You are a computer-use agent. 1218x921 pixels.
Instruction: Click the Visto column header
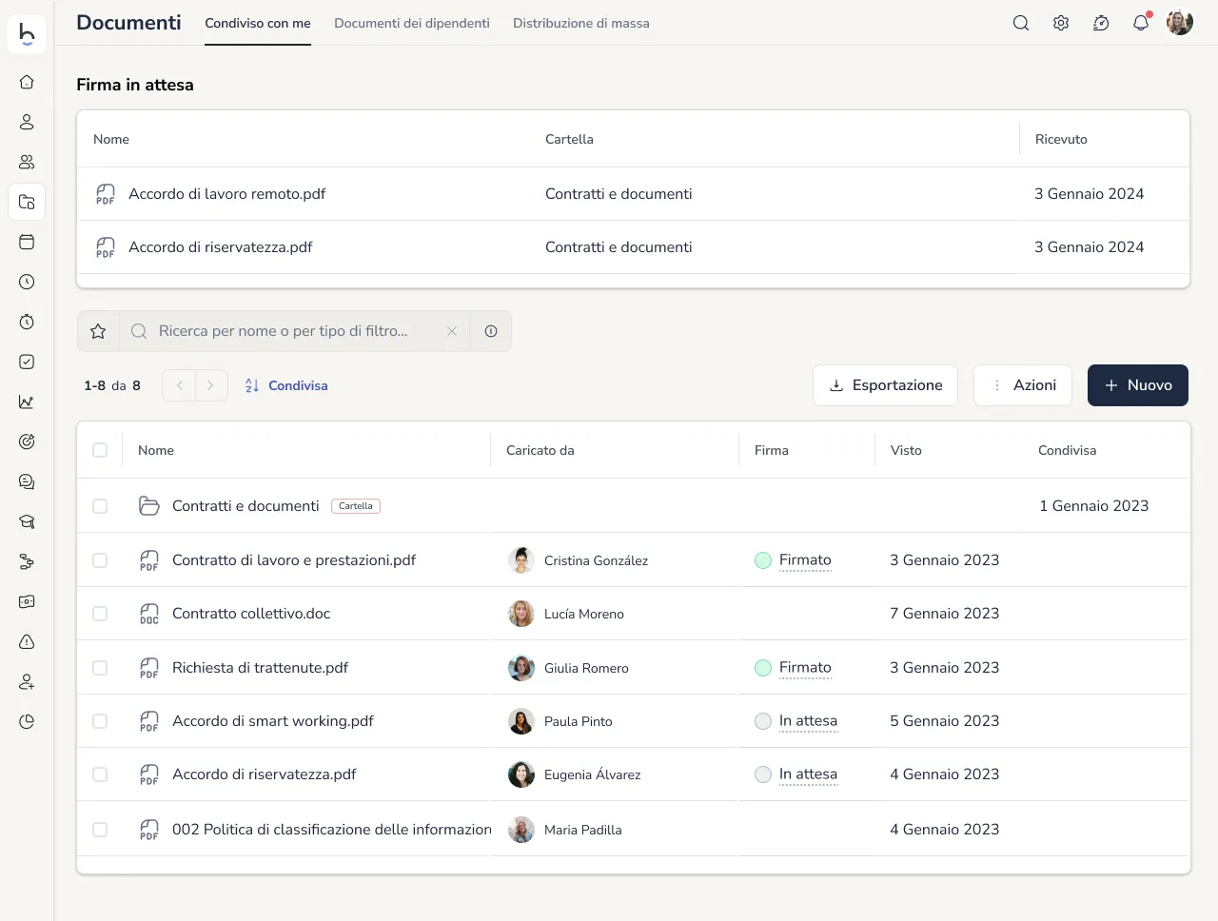point(906,450)
